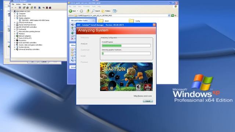
Task: Open Tools menu in Explorer window
Action: (94, 7)
